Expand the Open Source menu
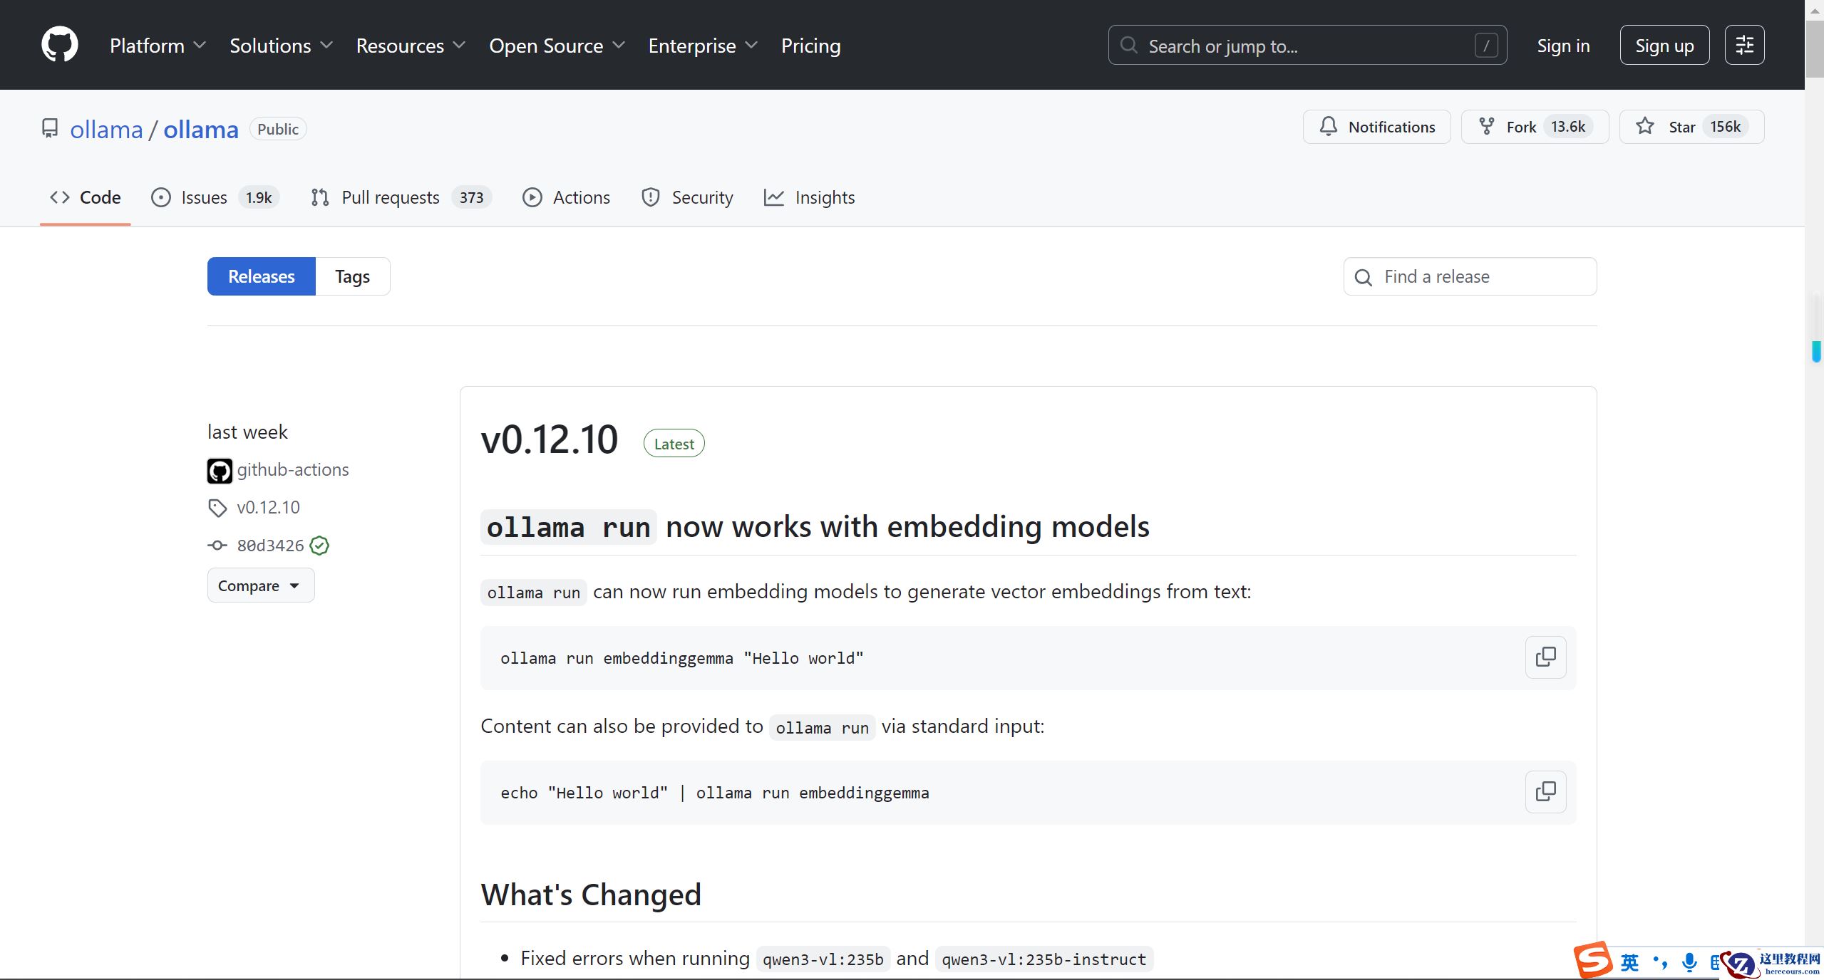This screenshot has width=1824, height=980. click(x=557, y=46)
